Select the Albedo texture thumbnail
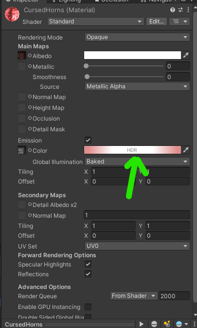197x328 pixels. click(22, 56)
